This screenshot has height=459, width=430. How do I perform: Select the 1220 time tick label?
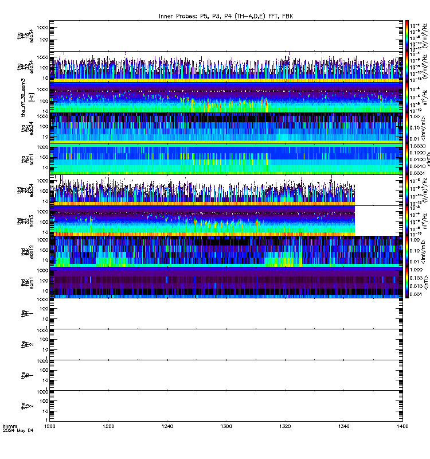point(108,426)
